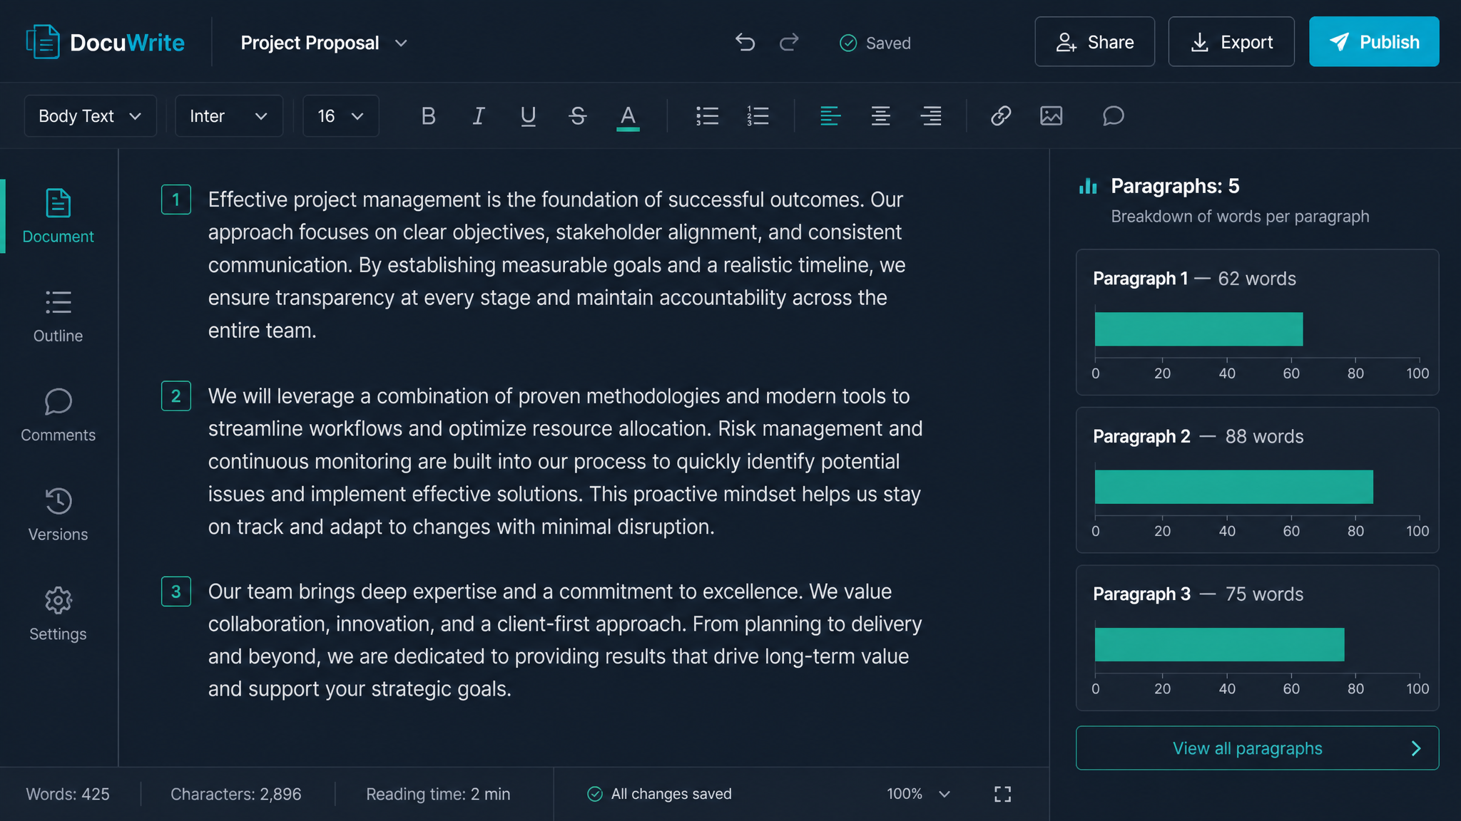Switch to the Outline panel
The image size is (1461, 821).
click(58, 316)
